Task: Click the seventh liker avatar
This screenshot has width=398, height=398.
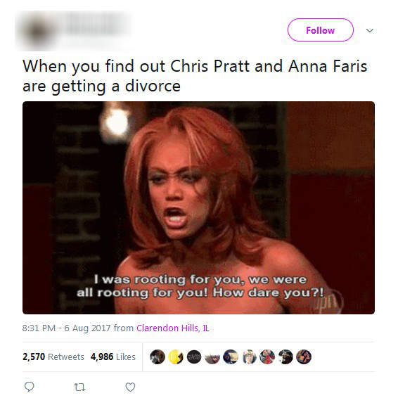Action: (267, 357)
